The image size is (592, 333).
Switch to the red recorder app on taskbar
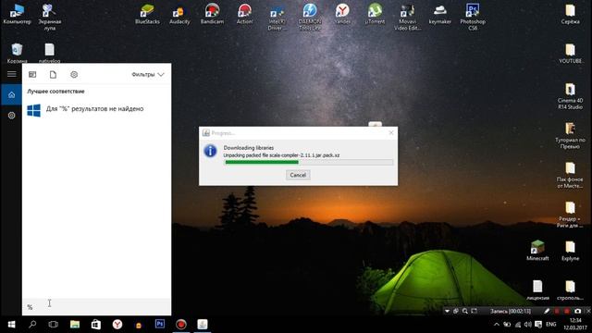181,325
